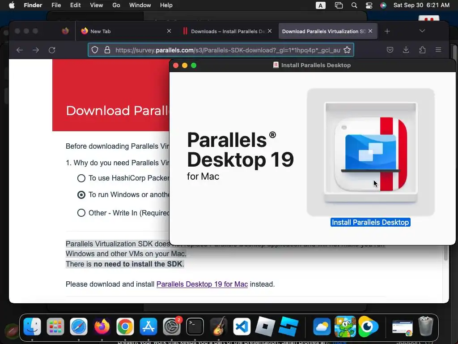This screenshot has height=344, width=458.
Task: Open Firefox downloads panel
Action: (x=406, y=50)
